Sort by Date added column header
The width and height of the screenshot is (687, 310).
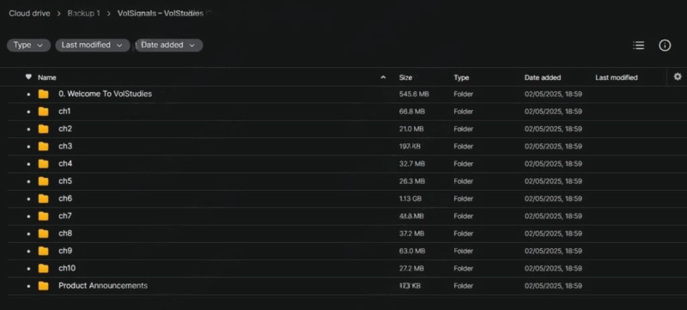click(543, 77)
